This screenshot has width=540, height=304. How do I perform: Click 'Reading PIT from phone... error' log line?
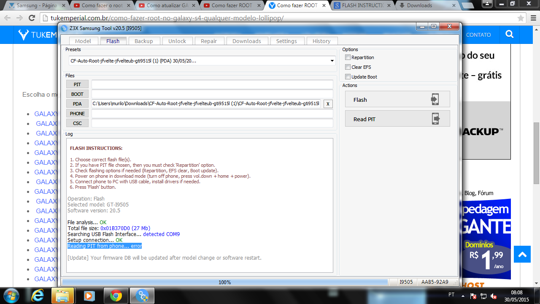105,246
